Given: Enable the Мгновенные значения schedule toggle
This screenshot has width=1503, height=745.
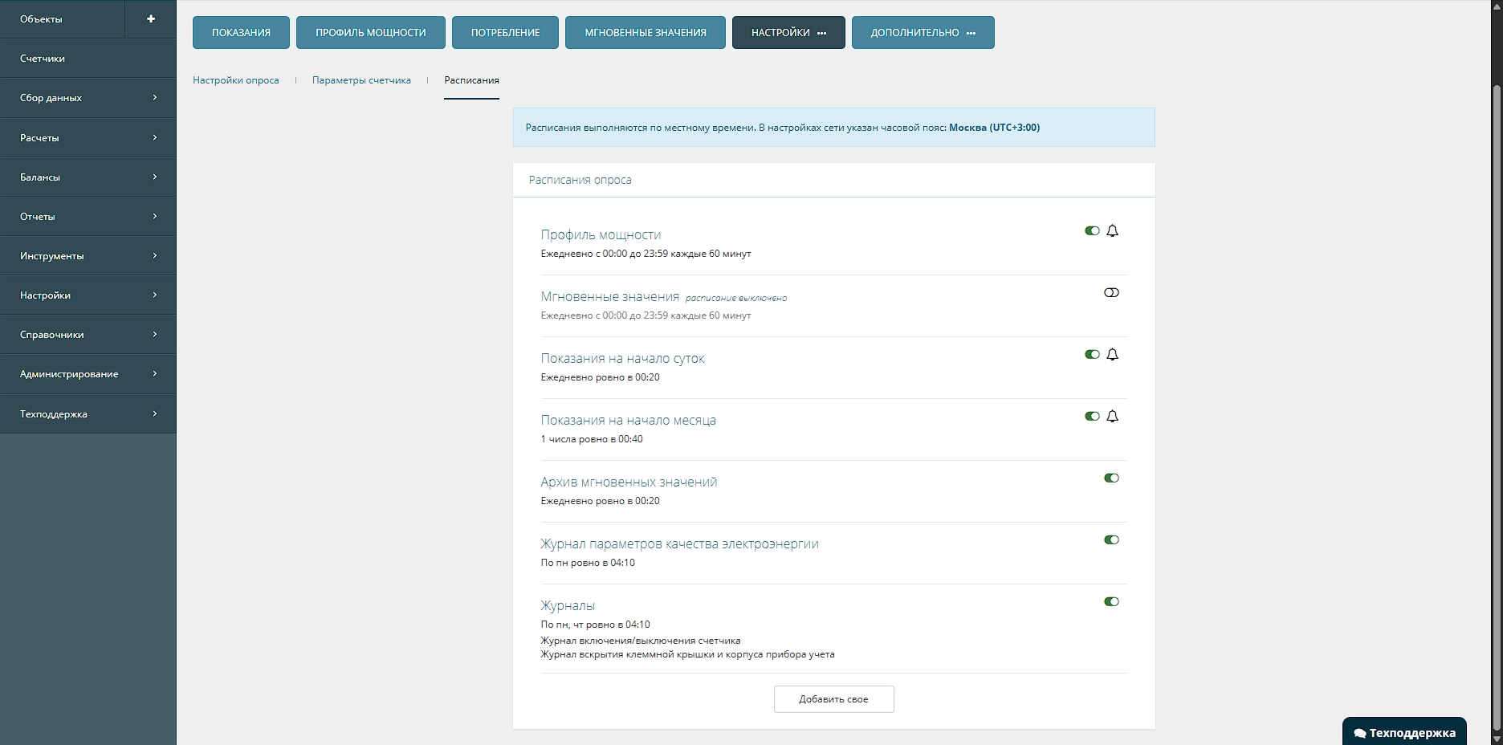Looking at the screenshot, I should (x=1111, y=293).
